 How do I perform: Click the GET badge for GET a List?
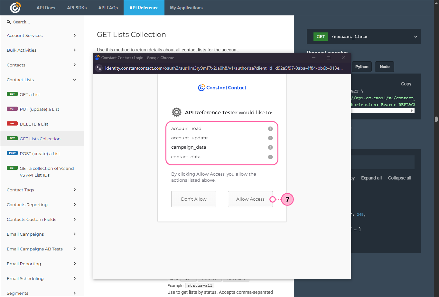pos(12,94)
